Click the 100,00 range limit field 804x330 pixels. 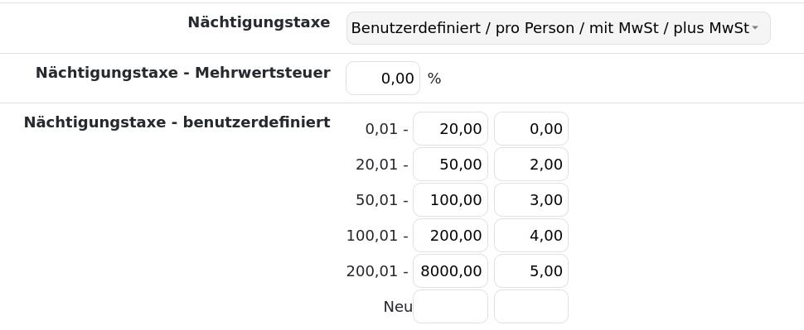[x=450, y=200]
